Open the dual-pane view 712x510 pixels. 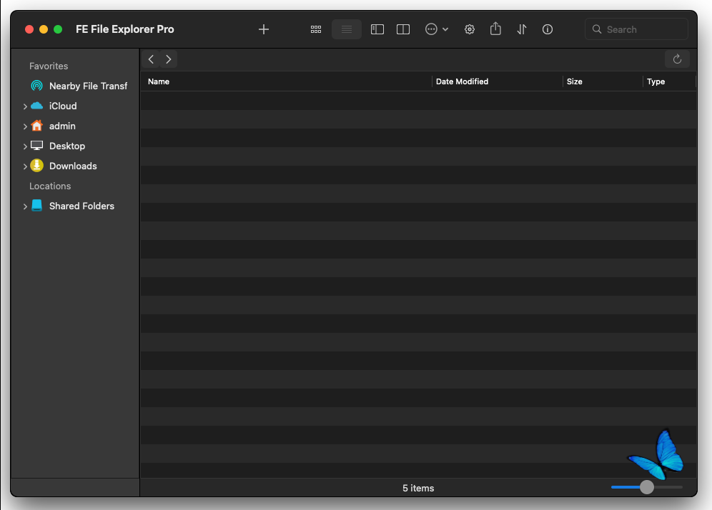[403, 29]
